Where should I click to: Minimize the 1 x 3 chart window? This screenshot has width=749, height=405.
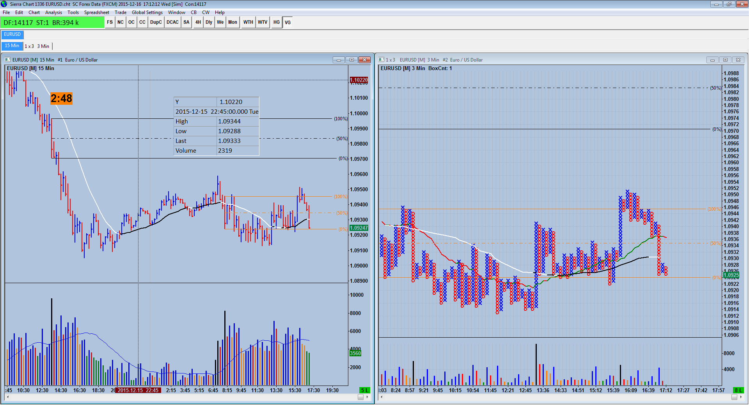pyautogui.click(x=712, y=60)
